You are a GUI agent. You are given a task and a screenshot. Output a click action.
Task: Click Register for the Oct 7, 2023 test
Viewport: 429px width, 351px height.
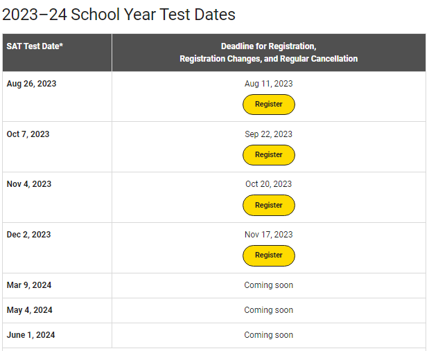[x=269, y=155]
